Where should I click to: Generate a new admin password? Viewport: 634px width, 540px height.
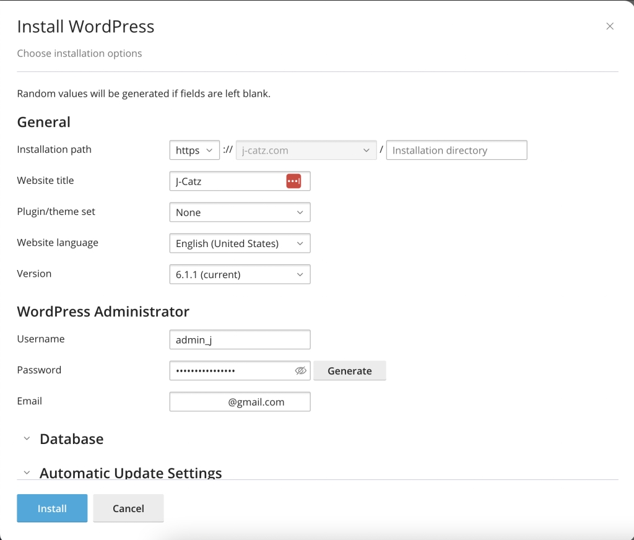click(x=350, y=370)
